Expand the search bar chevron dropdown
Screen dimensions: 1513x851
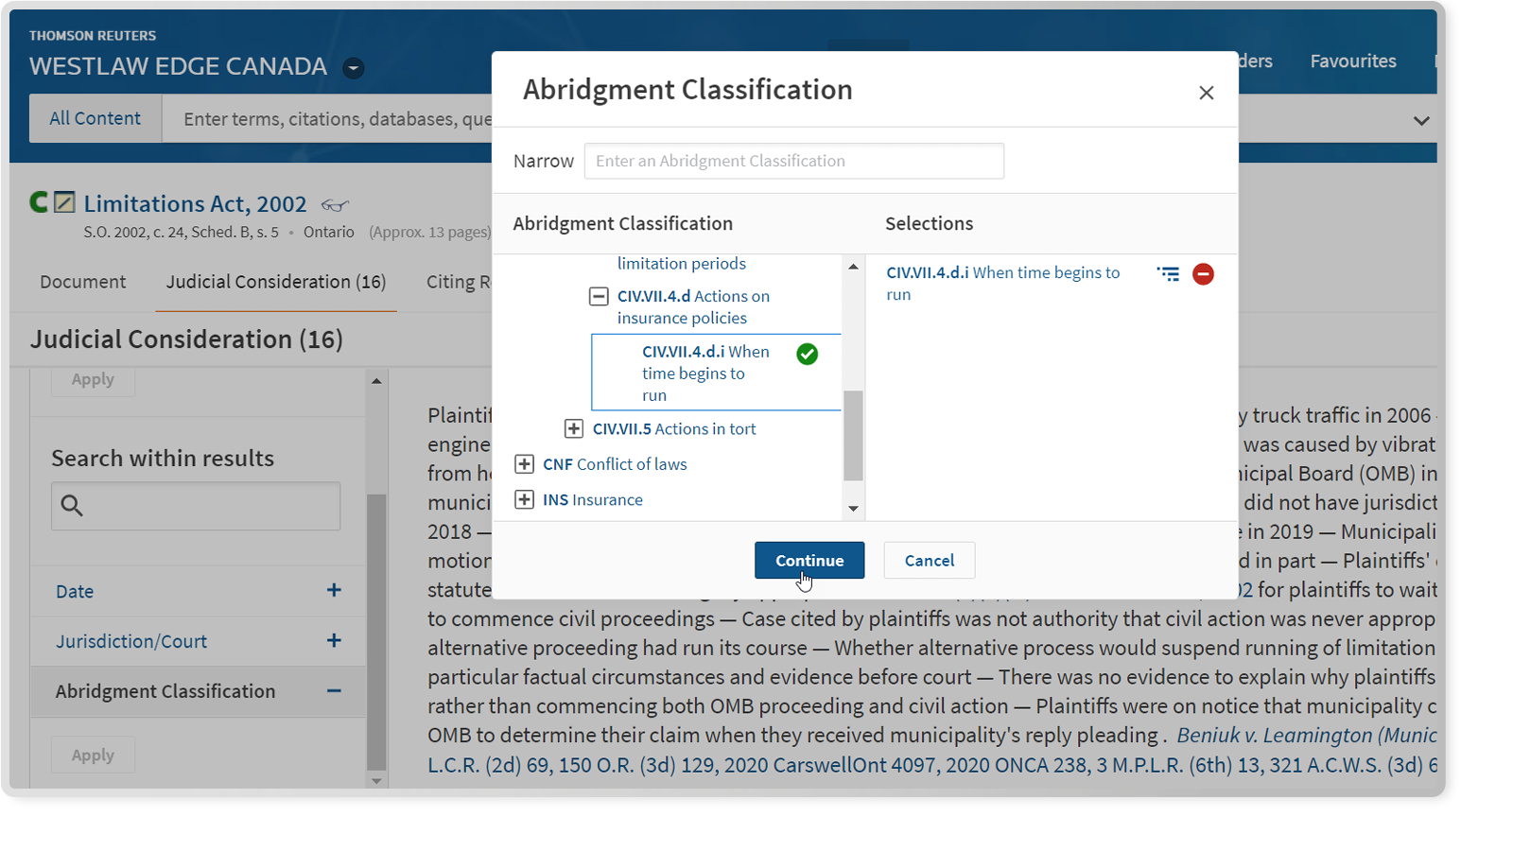click(1420, 121)
